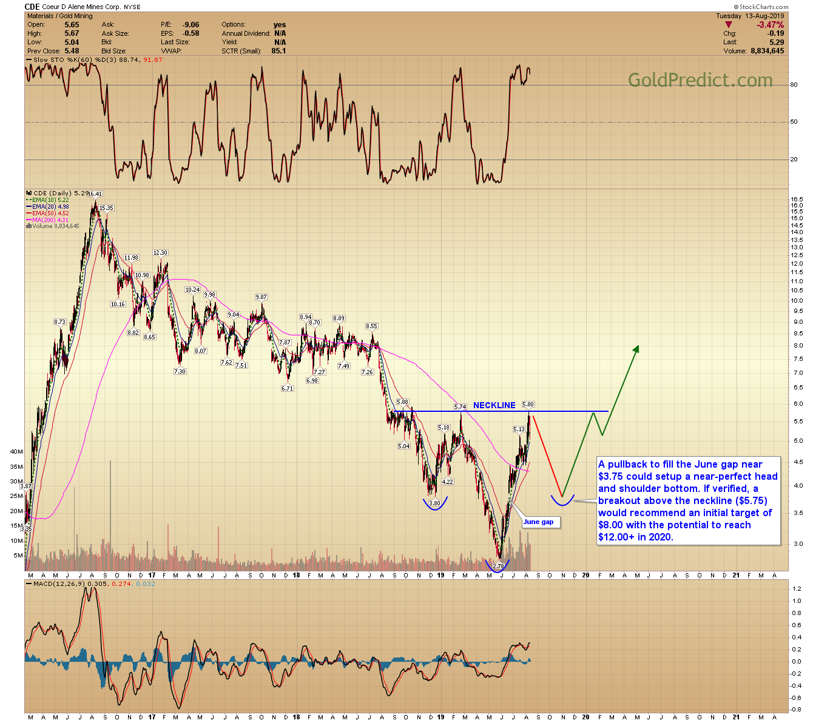The height and width of the screenshot is (723, 813).
Task: Click the 8.73 price label
Action: point(59,322)
